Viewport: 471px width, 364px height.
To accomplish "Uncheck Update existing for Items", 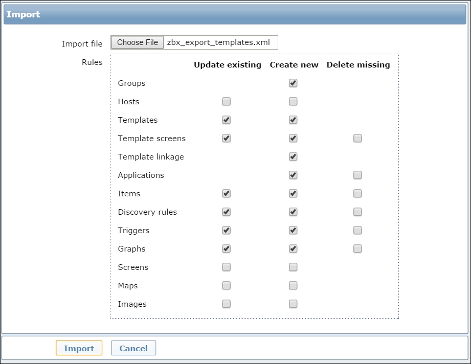I will click(x=227, y=194).
